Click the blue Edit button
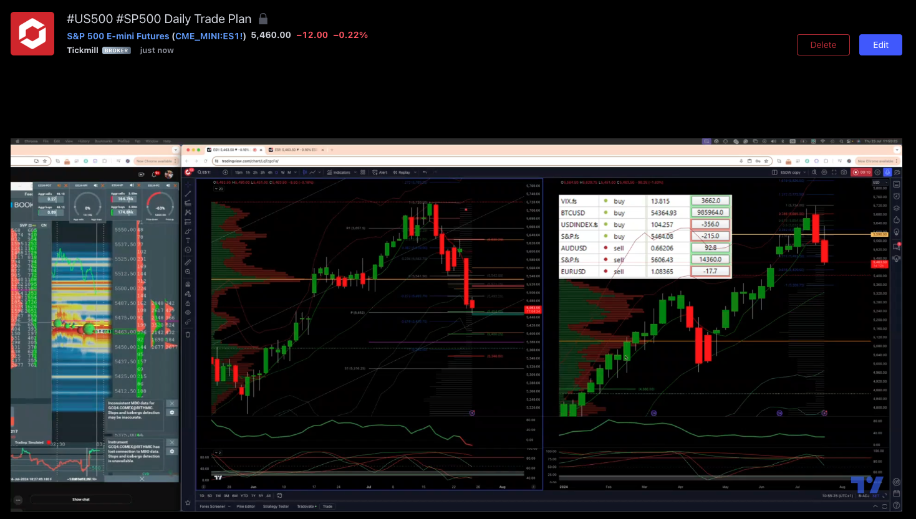The width and height of the screenshot is (916, 519). [x=880, y=45]
